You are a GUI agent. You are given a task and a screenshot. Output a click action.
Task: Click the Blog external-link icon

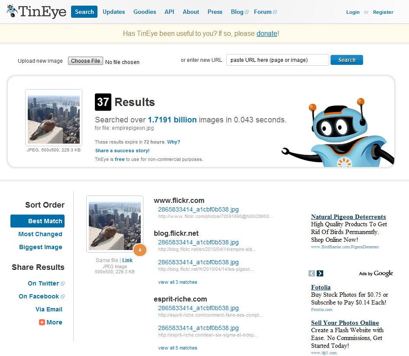pyautogui.click(x=247, y=12)
